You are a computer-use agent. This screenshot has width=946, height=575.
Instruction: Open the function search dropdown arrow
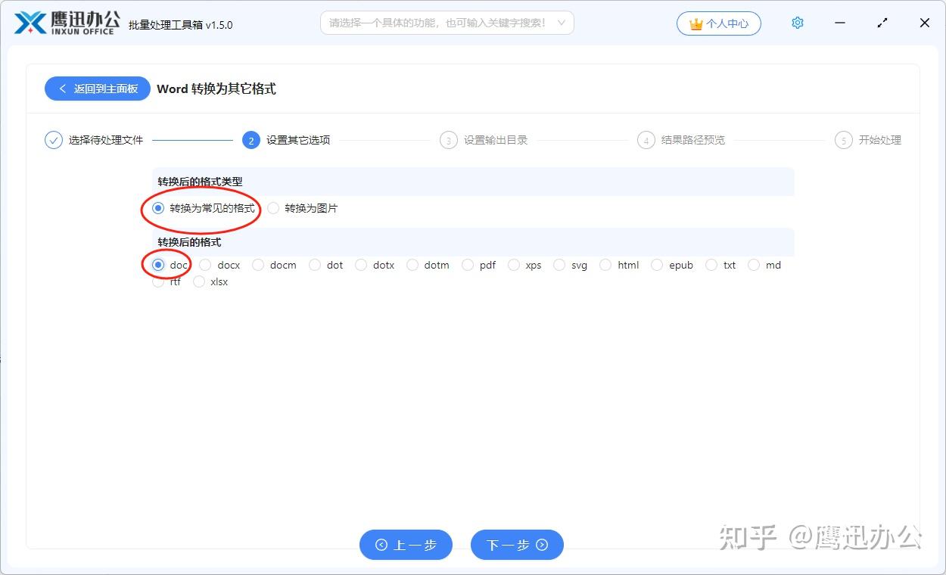click(x=561, y=23)
